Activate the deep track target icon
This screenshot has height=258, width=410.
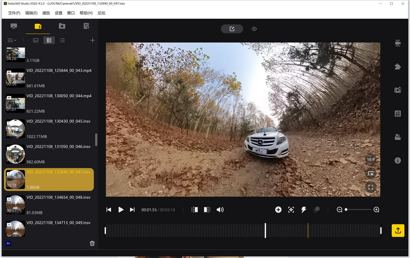pyautogui.click(x=291, y=210)
